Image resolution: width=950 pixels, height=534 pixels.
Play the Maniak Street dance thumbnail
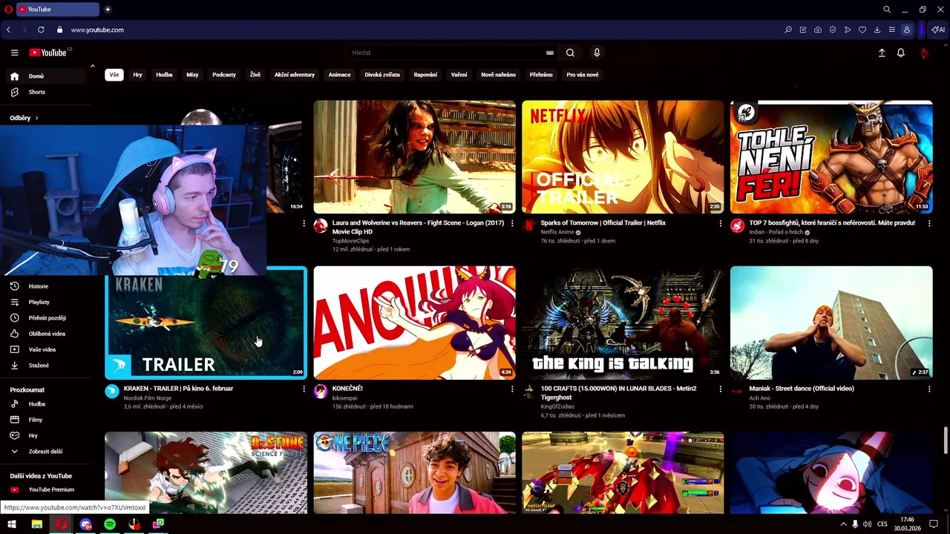(831, 323)
